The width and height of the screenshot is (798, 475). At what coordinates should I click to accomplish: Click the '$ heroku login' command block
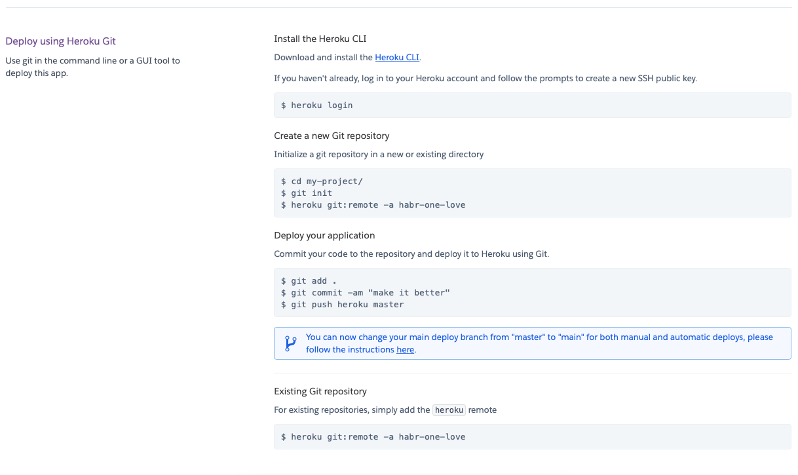(x=317, y=105)
